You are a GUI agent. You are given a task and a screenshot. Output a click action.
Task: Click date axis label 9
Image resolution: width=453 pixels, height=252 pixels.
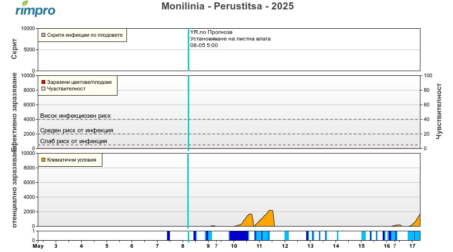(x=208, y=246)
